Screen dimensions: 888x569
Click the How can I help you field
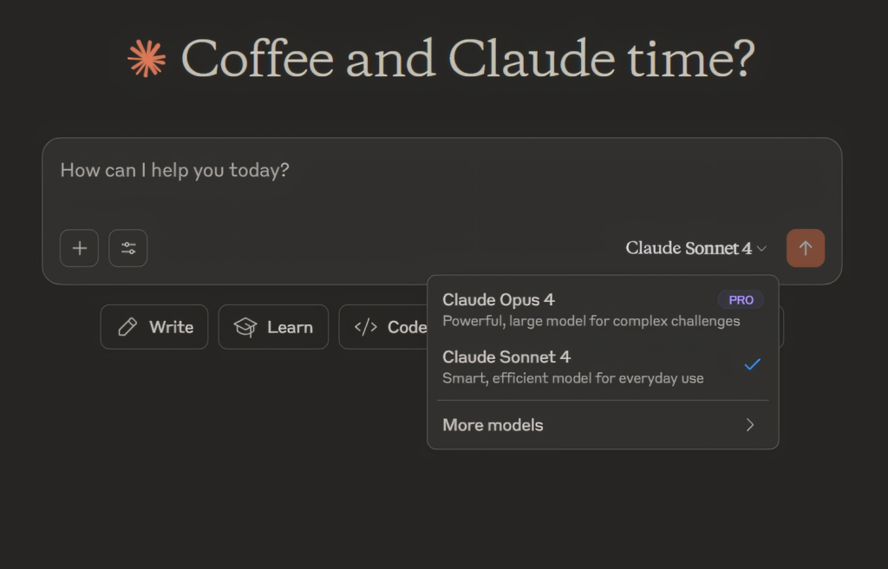[x=174, y=170]
